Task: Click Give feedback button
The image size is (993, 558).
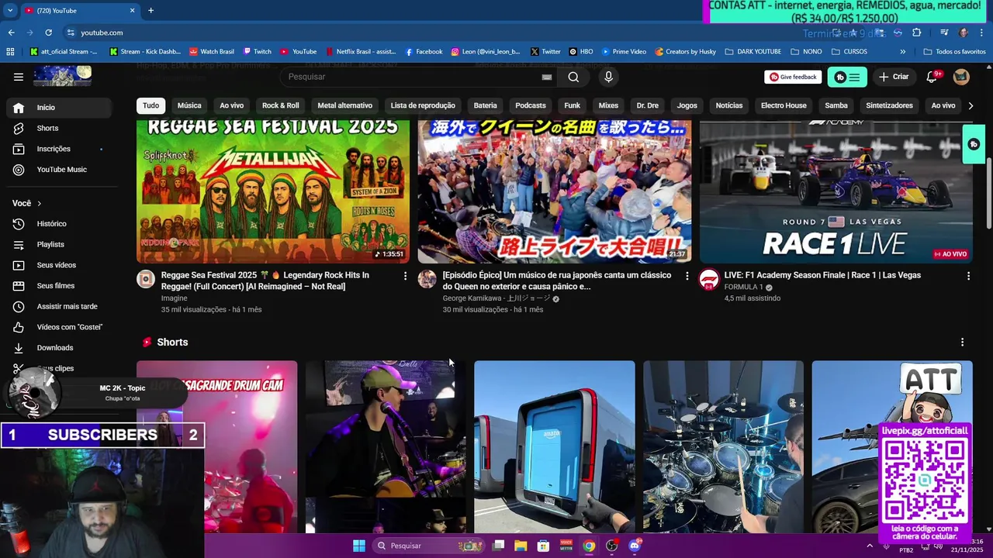Action: pyautogui.click(x=793, y=77)
